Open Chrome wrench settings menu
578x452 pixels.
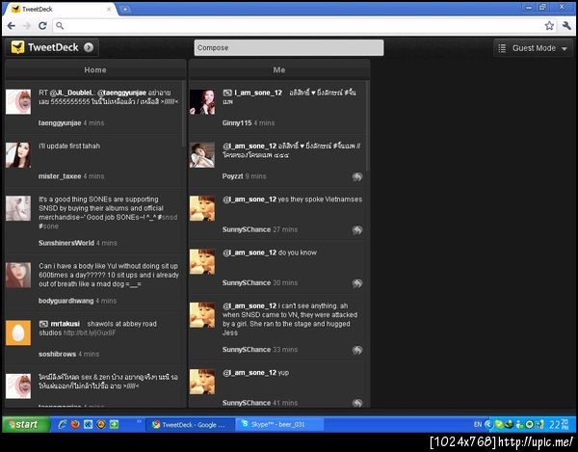click(x=566, y=25)
